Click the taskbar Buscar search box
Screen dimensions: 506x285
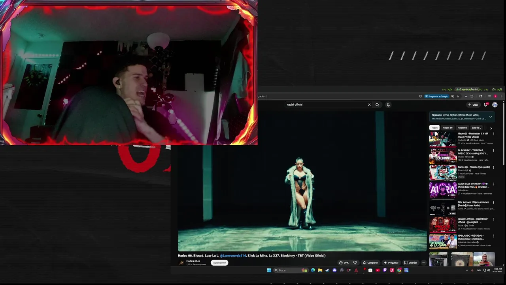coord(291,270)
